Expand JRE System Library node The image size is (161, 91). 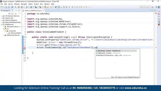pyautogui.click(x=4, y=27)
